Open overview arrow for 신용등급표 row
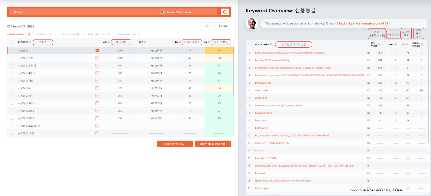 [x=97, y=88]
